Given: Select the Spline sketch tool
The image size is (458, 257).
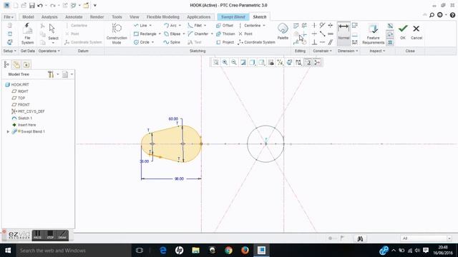Looking at the screenshot, I should [172, 42].
